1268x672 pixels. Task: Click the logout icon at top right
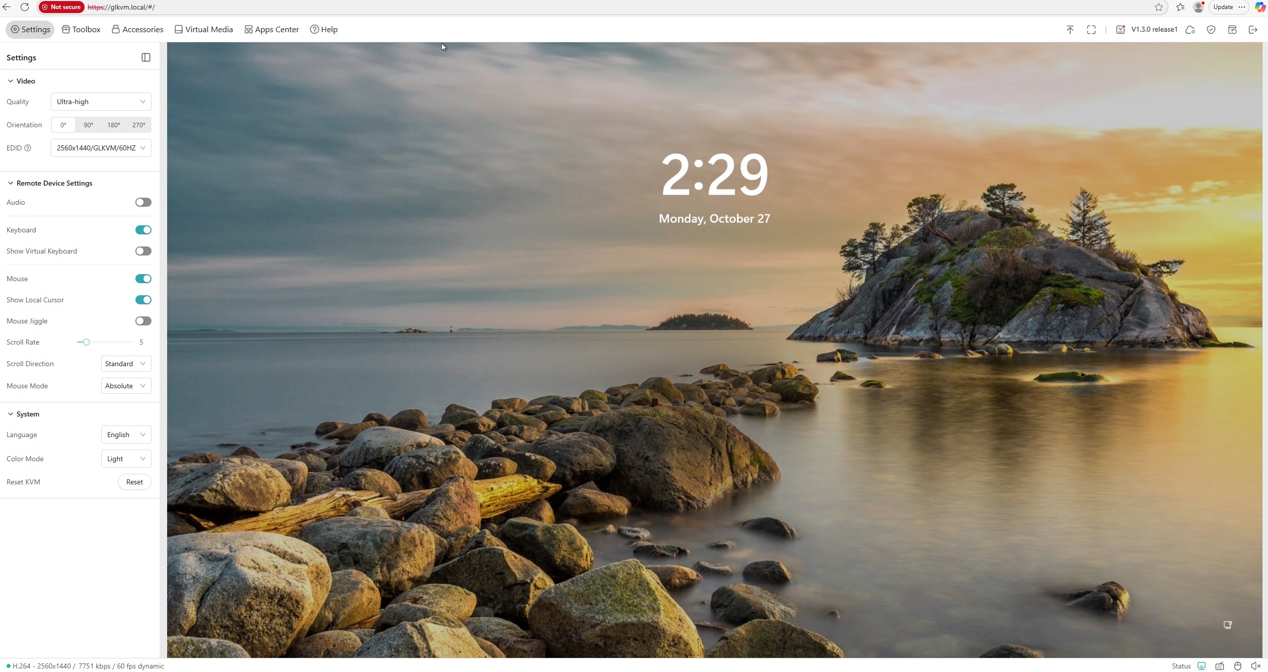(1253, 30)
